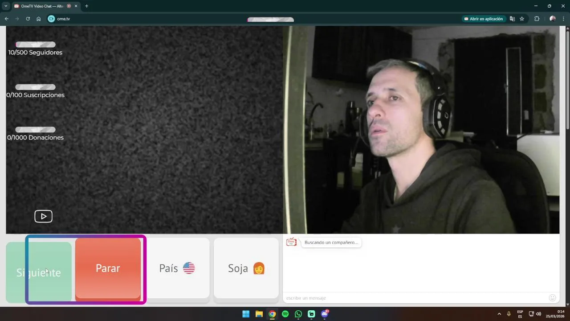The height and width of the screenshot is (321, 570).
Task: Open the Chrome three-dot menu
Action: (564, 19)
